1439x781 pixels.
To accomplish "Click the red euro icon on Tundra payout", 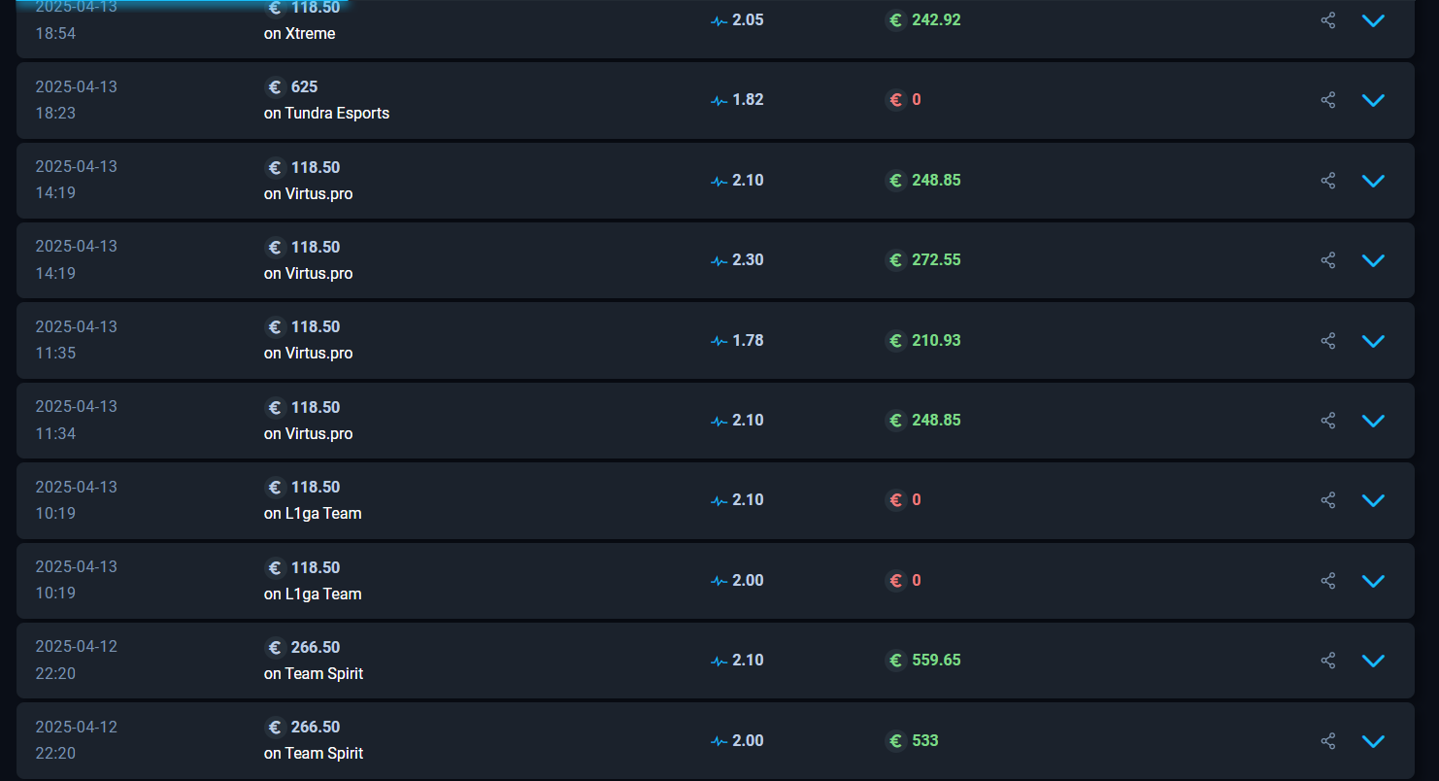I will click(895, 100).
